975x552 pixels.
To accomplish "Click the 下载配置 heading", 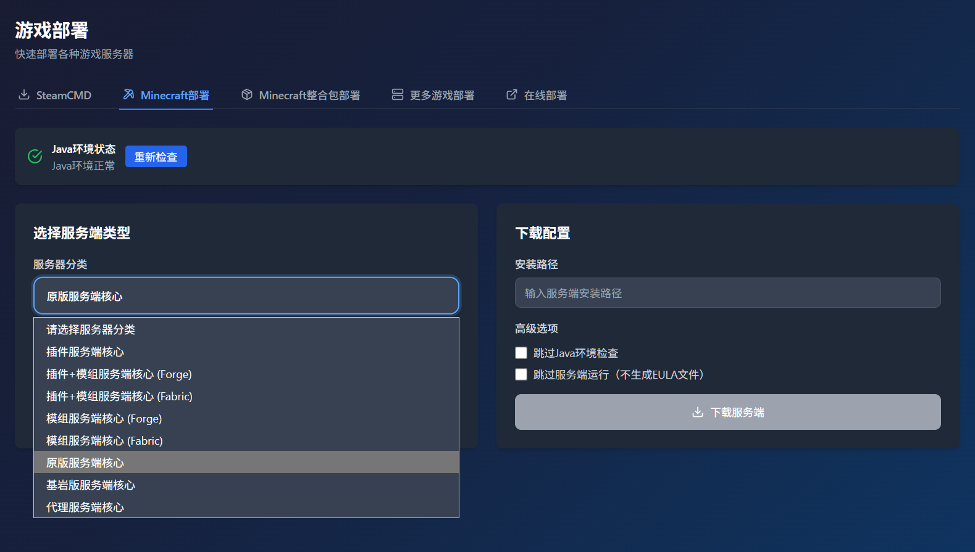I will click(x=543, y=233).
